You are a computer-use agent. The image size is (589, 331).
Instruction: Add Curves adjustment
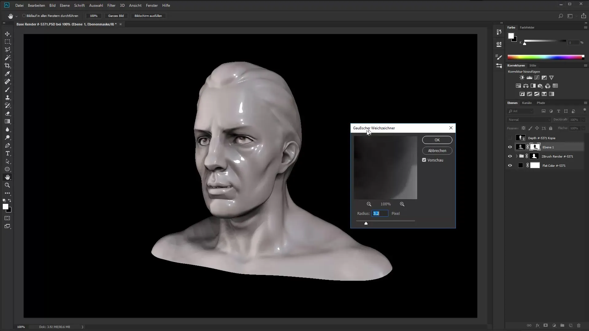(537, 78)
